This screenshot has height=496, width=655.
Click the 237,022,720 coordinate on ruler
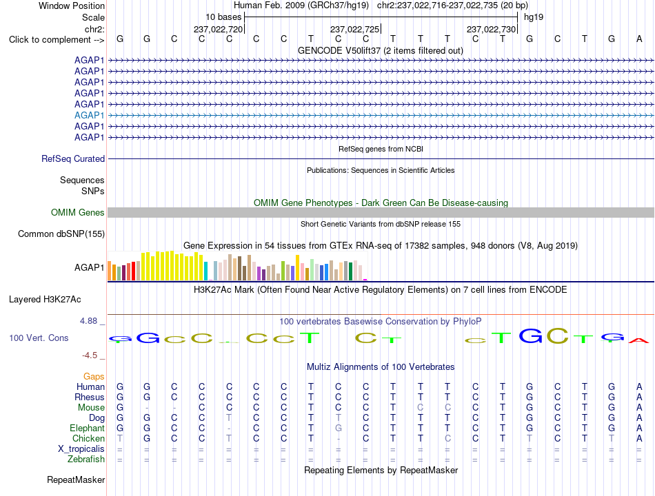pos(218,29)
